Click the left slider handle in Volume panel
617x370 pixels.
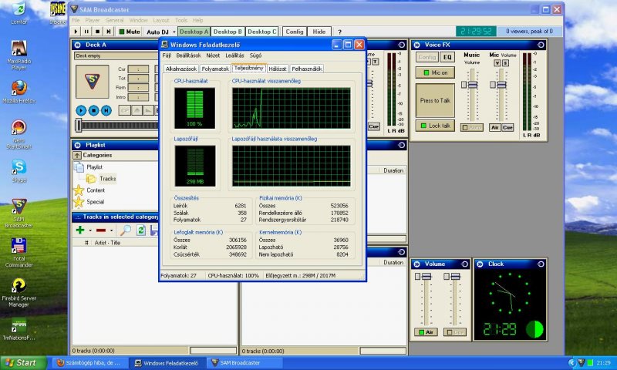coord(427,277)
